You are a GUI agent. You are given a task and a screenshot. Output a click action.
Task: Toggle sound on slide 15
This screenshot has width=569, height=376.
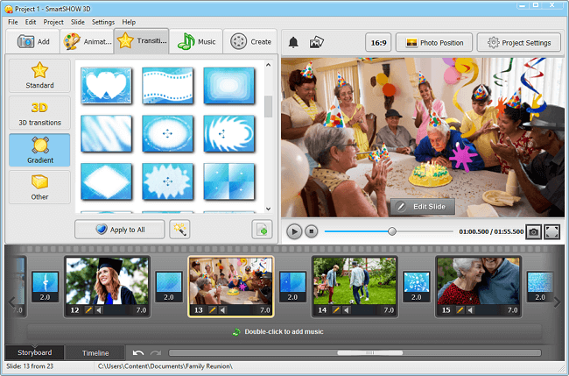pos(470,310)
